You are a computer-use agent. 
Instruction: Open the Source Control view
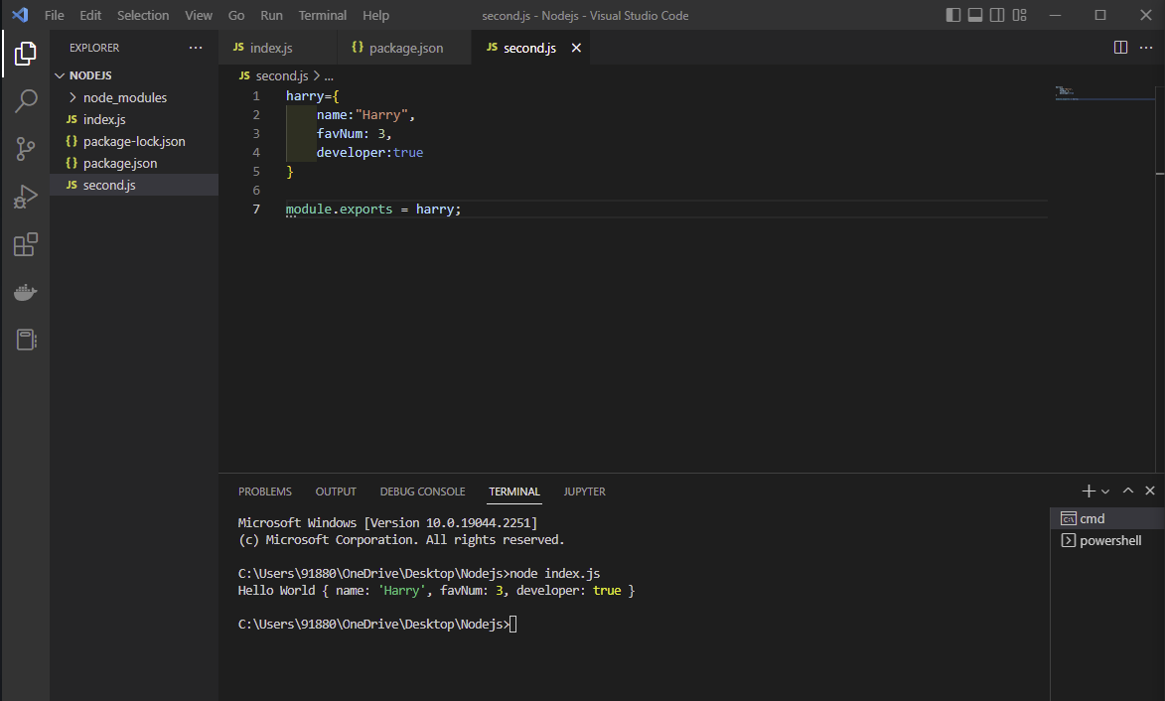25,149
